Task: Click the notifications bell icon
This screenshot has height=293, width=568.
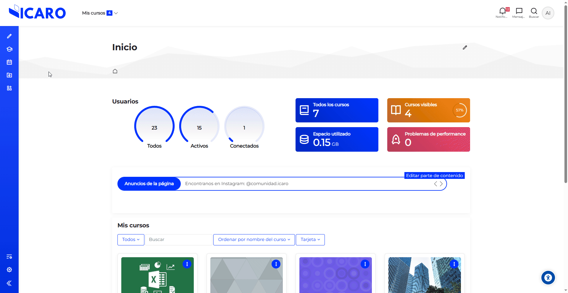Action: [502, 12]
